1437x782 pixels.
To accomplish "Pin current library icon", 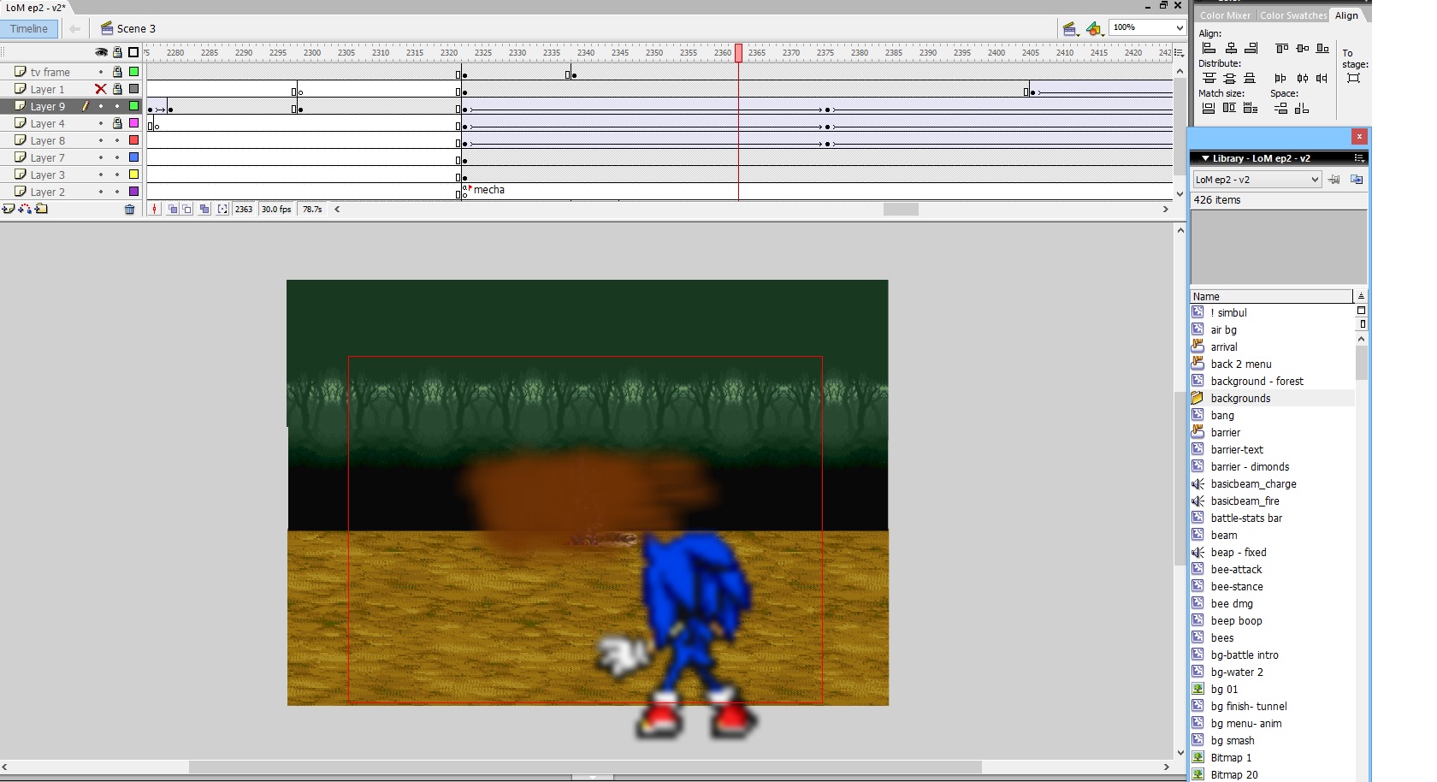I will tap(1334, 180).
